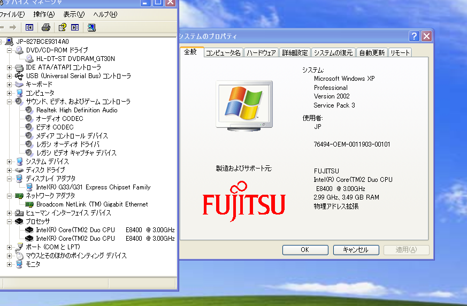Switch to the 詳細設定 tab
Screen dimensions: 467x306
(295, 53)
